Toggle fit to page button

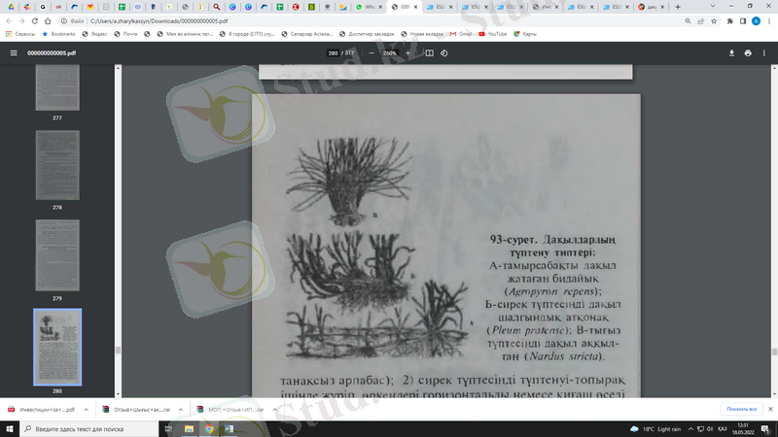pos(429,52)
